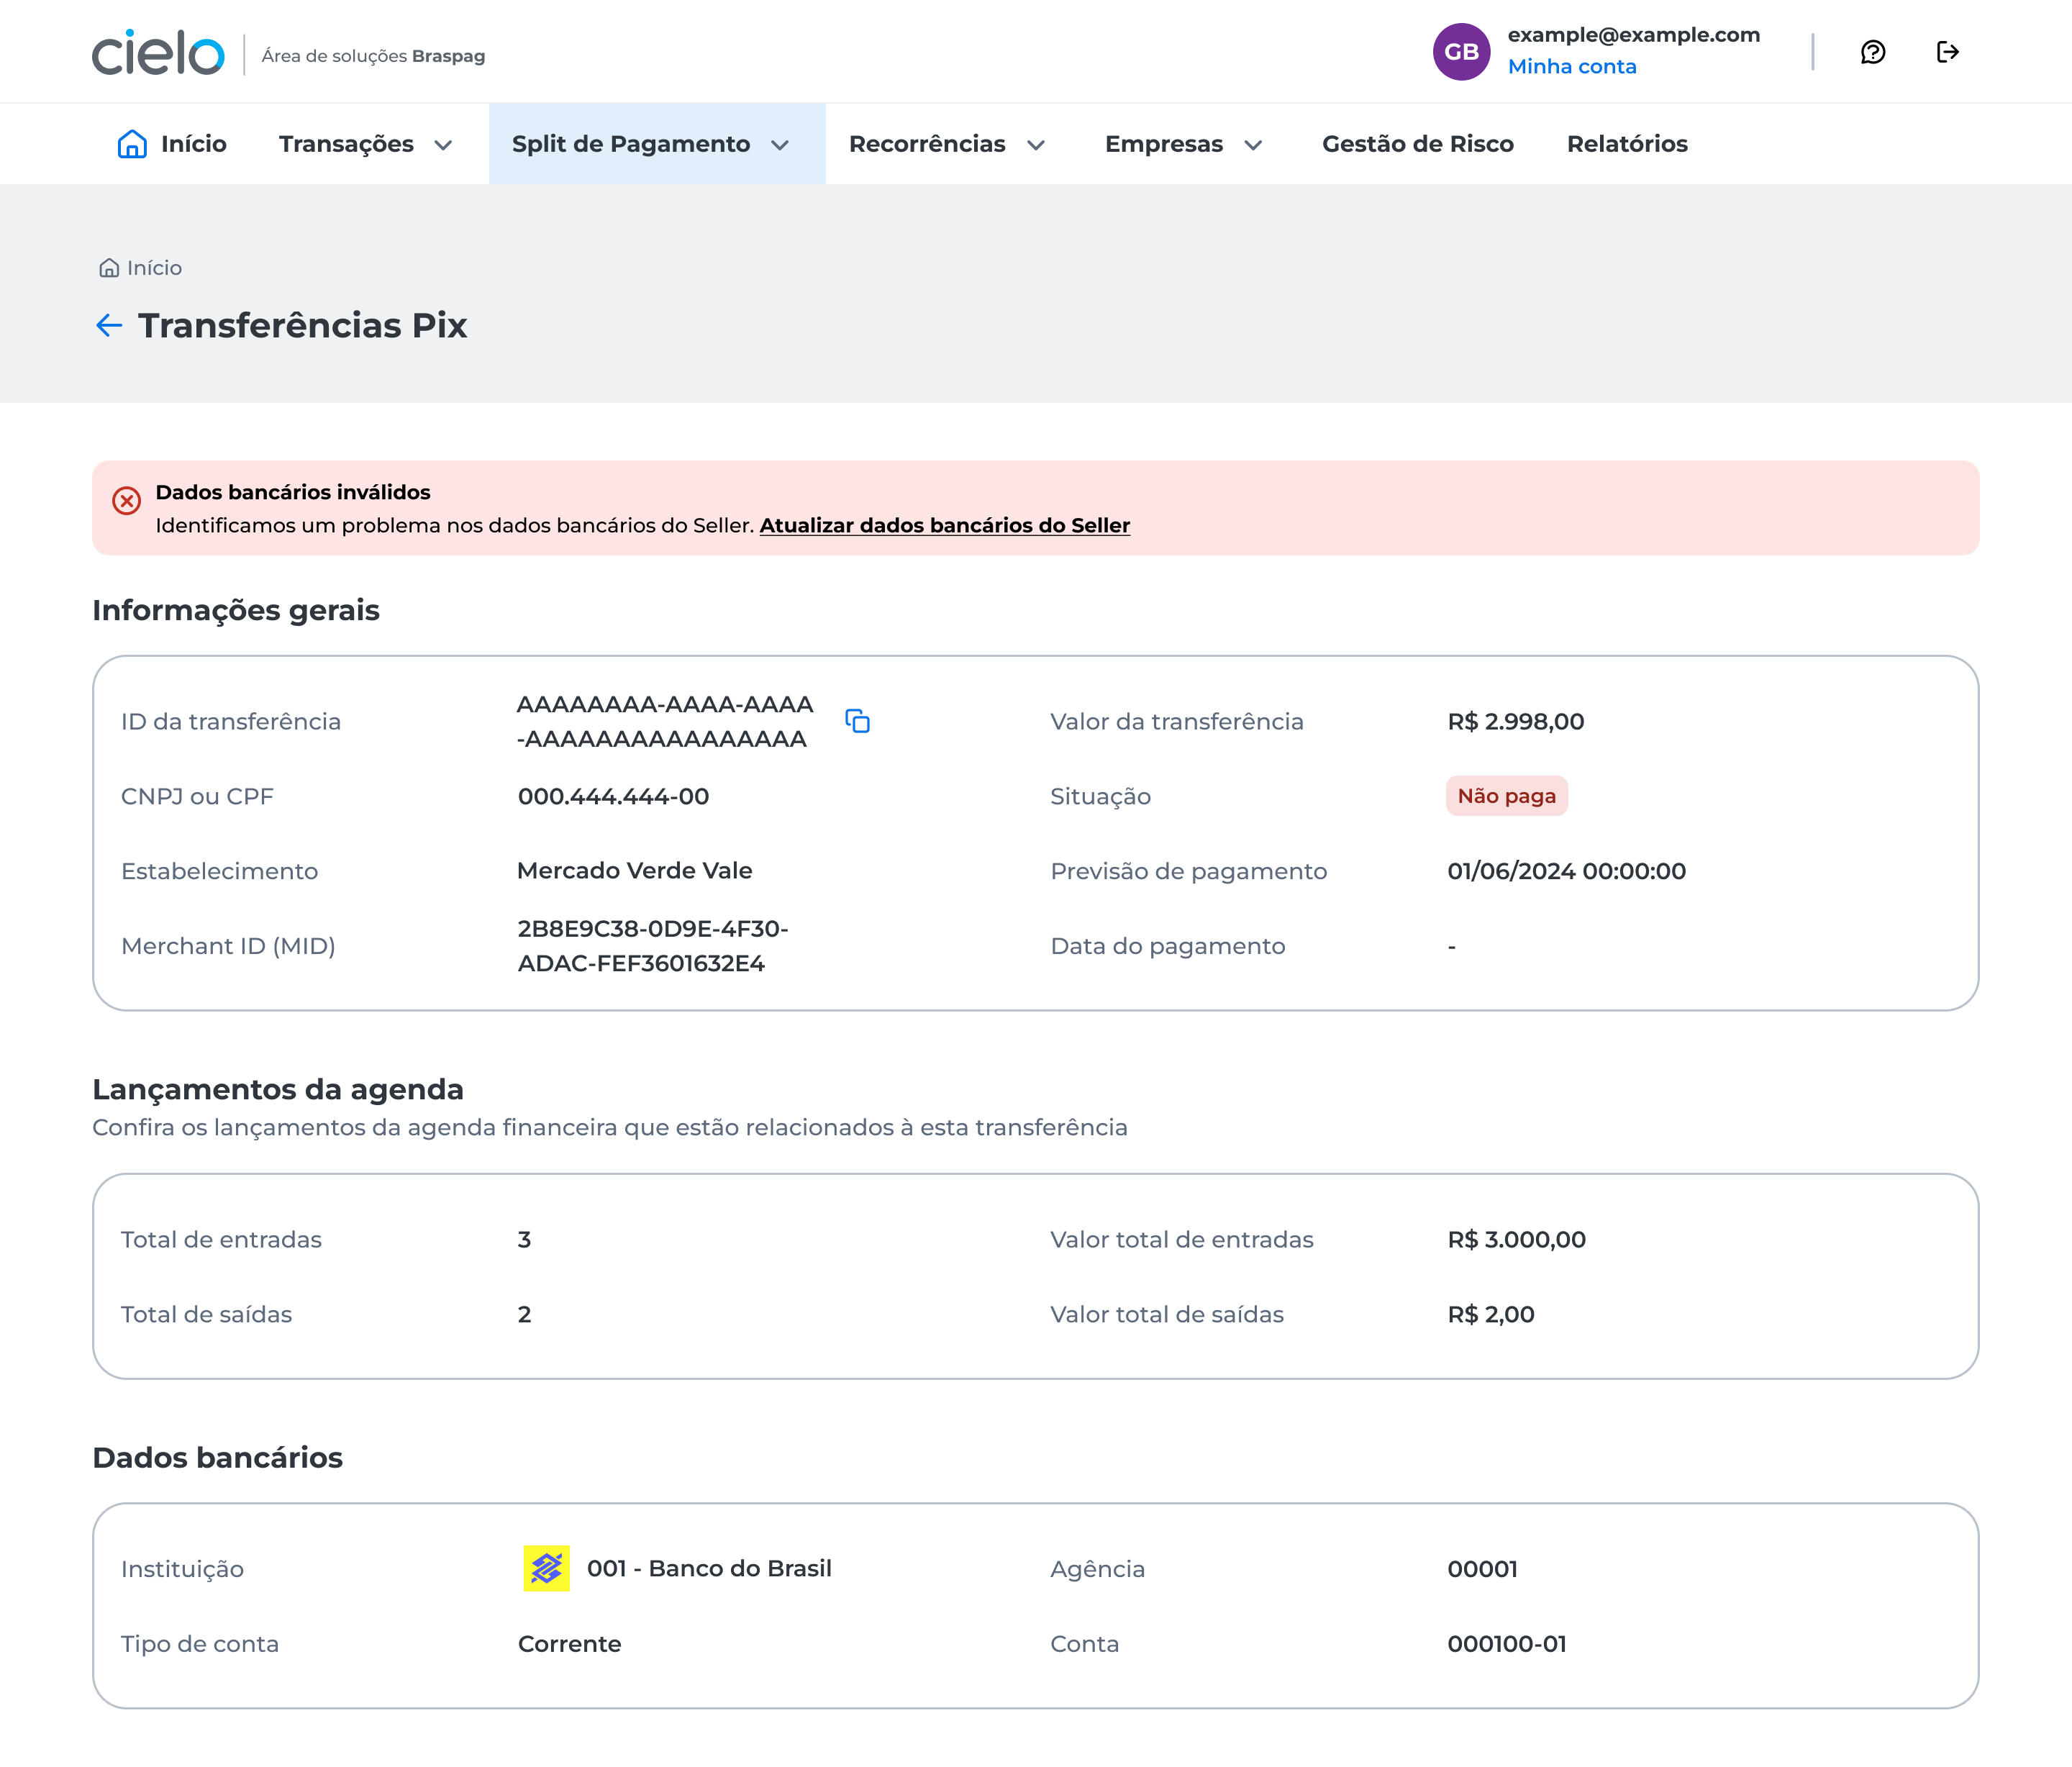Click the account type Corrente
2072x1767 pixels.
pyautogui.click(x=570, y=1644)
